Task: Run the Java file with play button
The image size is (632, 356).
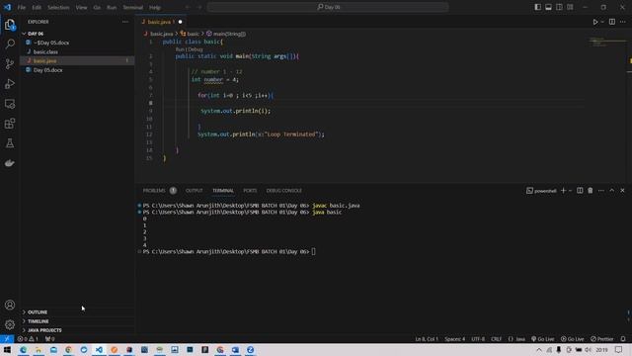Action: (594, 22)
